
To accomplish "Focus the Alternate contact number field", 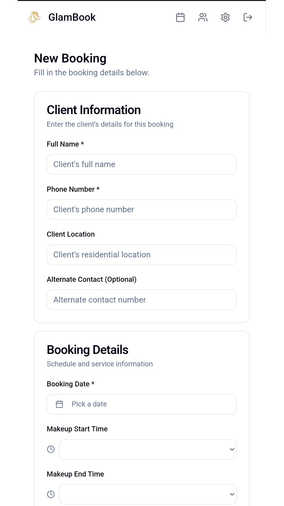I will click(x=141, y=300).
